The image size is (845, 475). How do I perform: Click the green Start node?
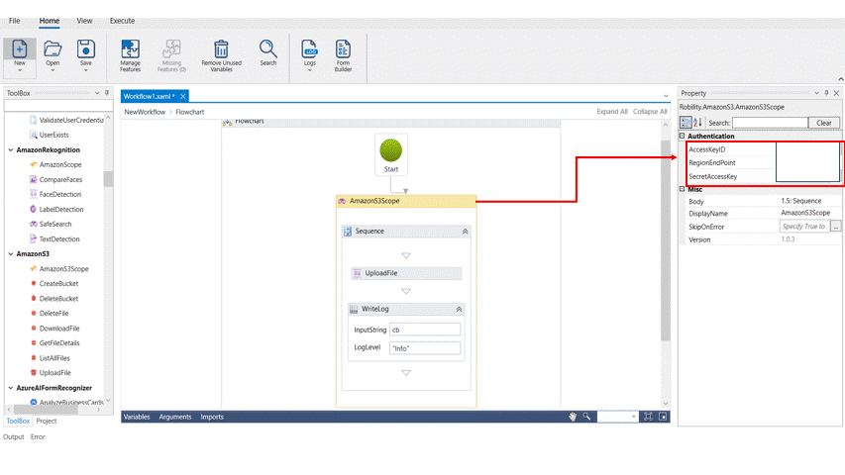[391, 151]
